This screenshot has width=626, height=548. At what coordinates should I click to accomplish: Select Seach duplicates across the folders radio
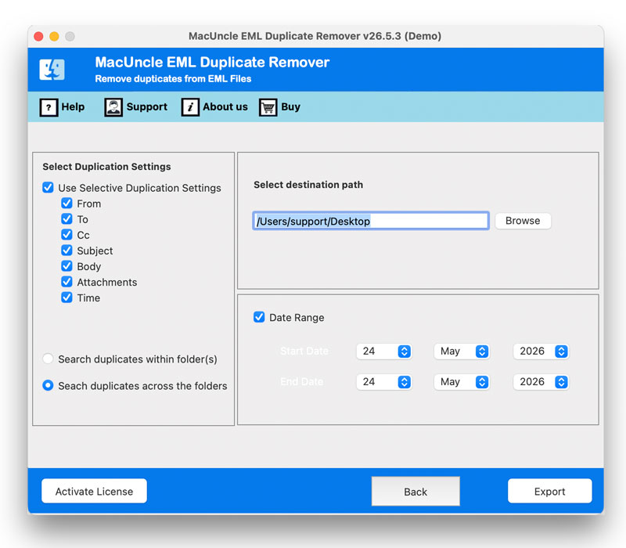48,385
